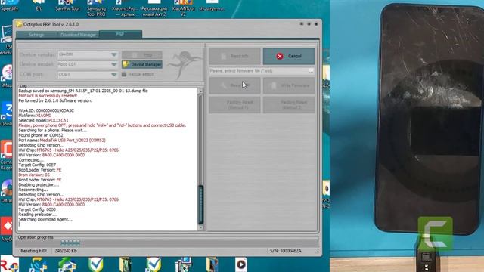
Task: Click Factory Reset Method 1 button
Action: [234, 105]
